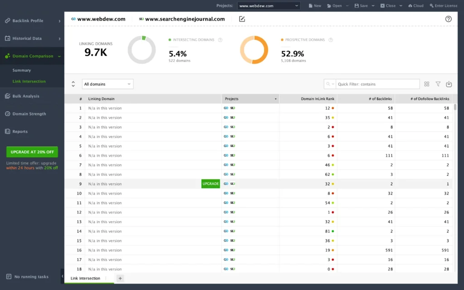The image size is (464, 290).
Task: Click info icon beside Prospective Domains
Action: pos(331,40)
